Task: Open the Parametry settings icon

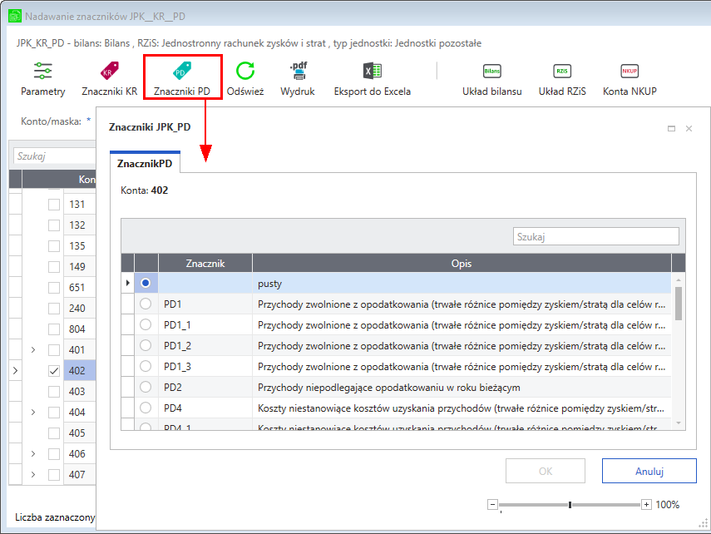Action: [x=42, y=71]
